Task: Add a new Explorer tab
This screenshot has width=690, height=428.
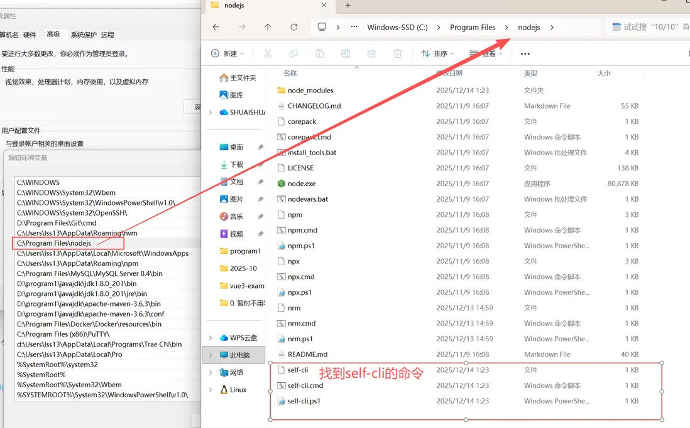Action: (x=348, y=5)
